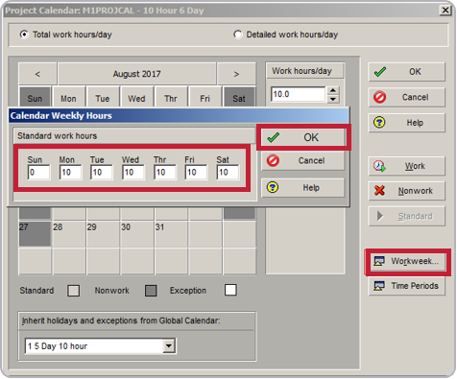Click the green checkmark icon in Calendar Weekly Hours
The image size is (457, 379).
[x=274, y=137]
